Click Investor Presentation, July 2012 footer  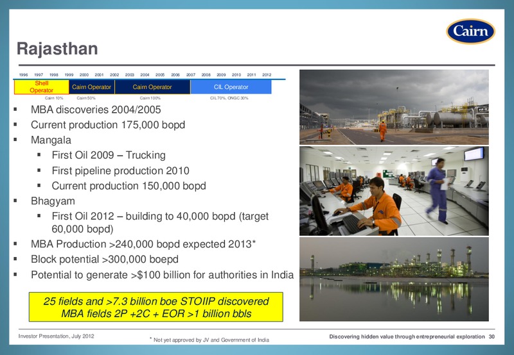coord(56,336)
